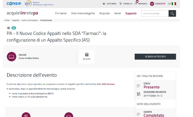Select the Vendi menu item
Image resolution: width=193 pixels, height=117 pixels.
(118, 13)
